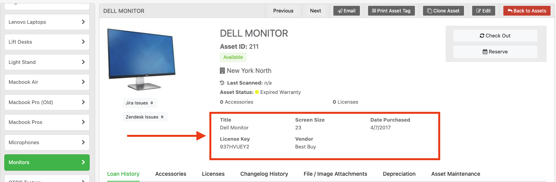Clone Asset button
The height and width of the screenshot is (182, 556).
pyautogui.click(x=443, y=11)
